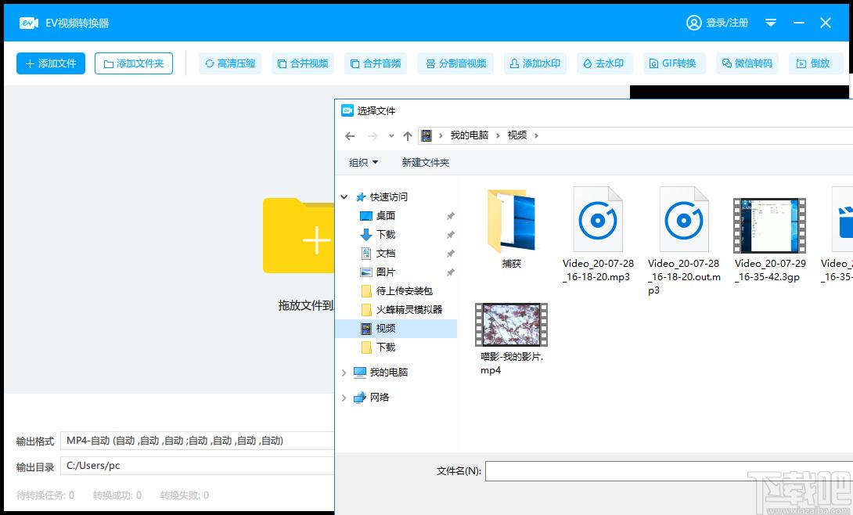Select file Video_20-07-29_16-35-42.3gp
853x515 pixels.
[770, 239]
